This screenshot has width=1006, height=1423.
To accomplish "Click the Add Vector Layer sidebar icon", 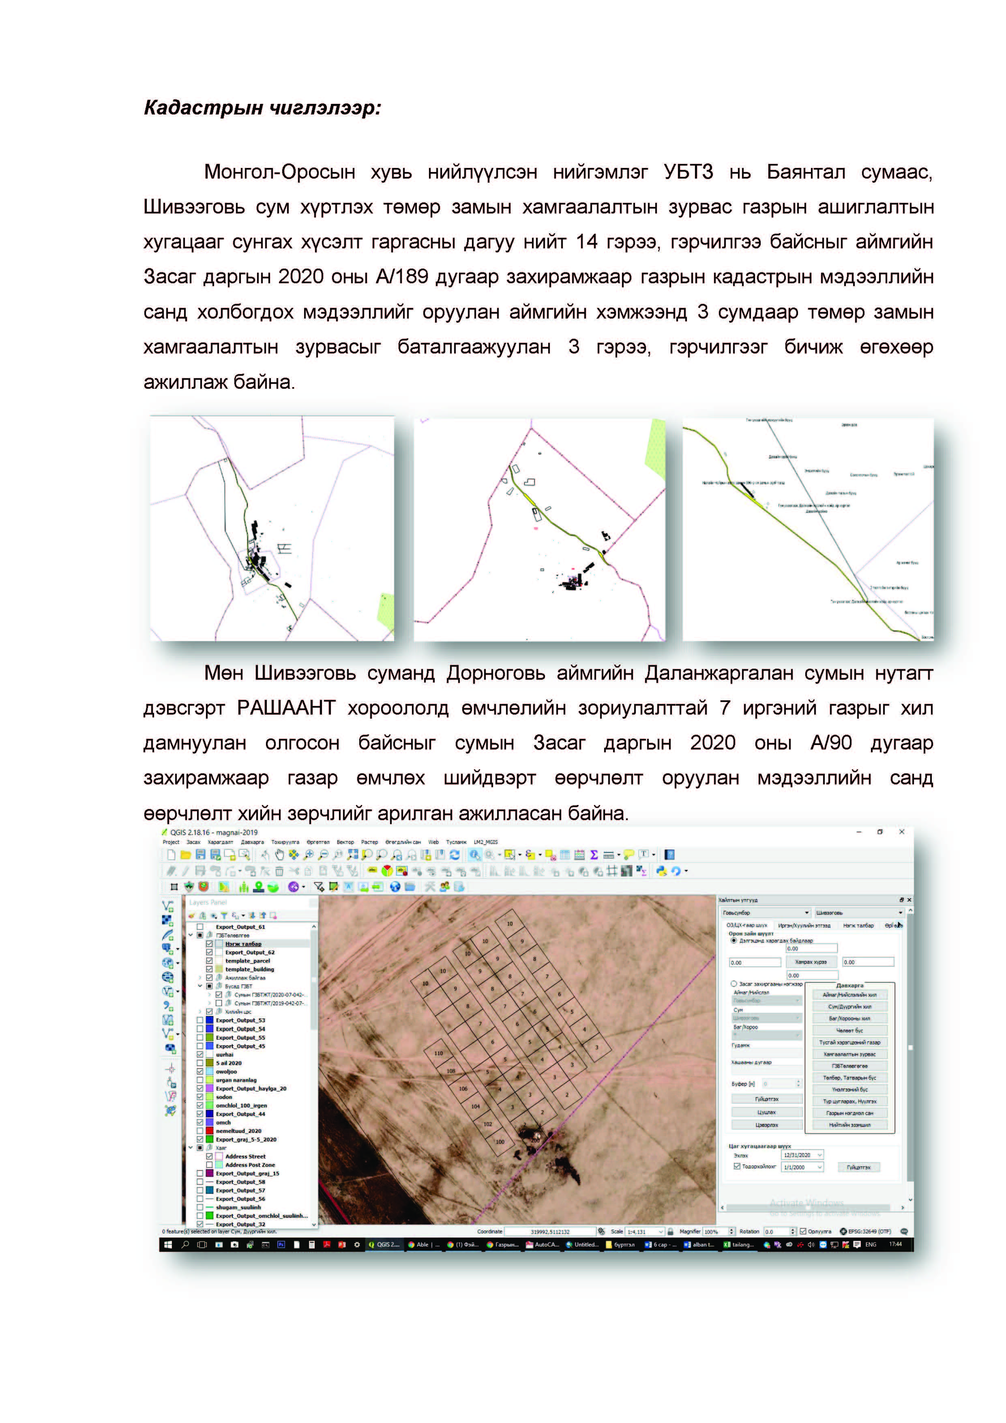I will (168, 907).
